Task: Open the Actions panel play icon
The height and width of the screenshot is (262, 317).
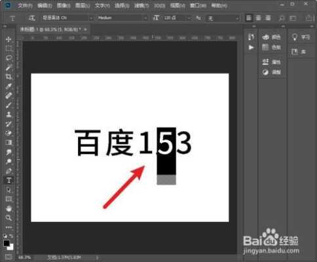Action: tap(251, 47)
